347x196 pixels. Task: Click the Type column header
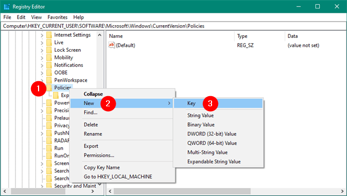click(x=260, y=36)
